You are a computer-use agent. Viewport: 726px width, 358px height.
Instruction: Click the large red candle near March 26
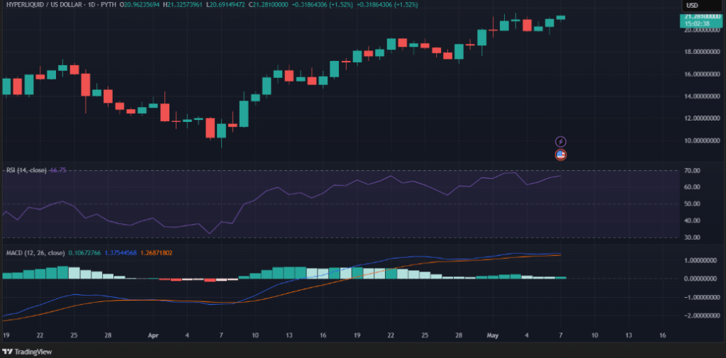[86, 85]
